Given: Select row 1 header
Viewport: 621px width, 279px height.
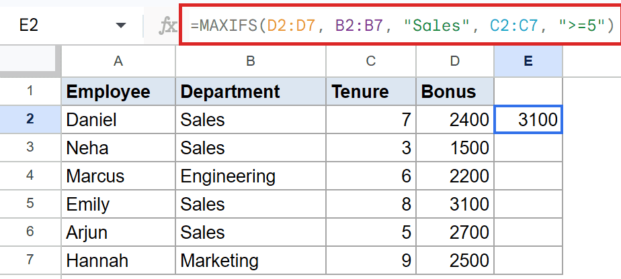Looking at the screenshot, I should pyautogui.click(x=30, y=91).
